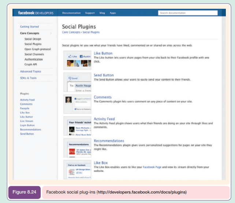The width and height of the screenshot is (235, 203).
Task: Click the Recommendations preview thumbnail
Action: coord(77,148)
